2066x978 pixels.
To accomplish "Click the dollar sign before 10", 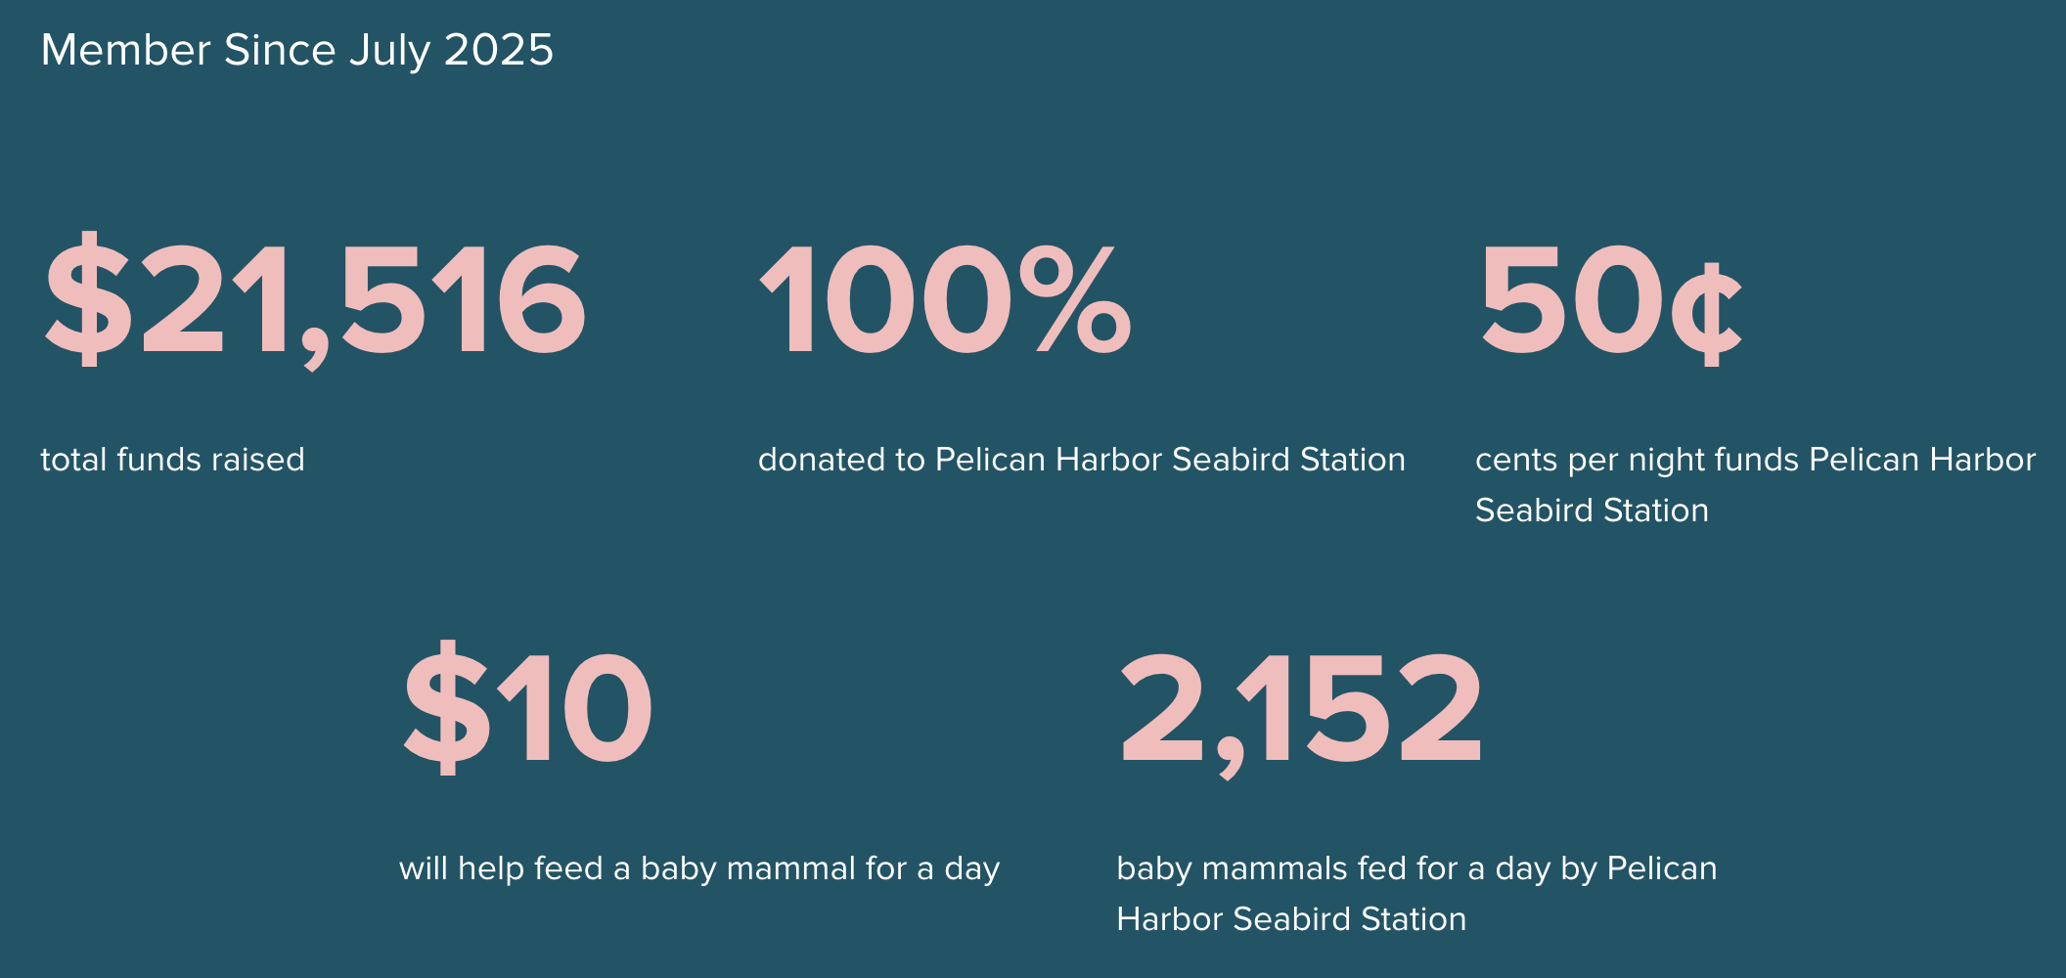I will tap(447, 708).
